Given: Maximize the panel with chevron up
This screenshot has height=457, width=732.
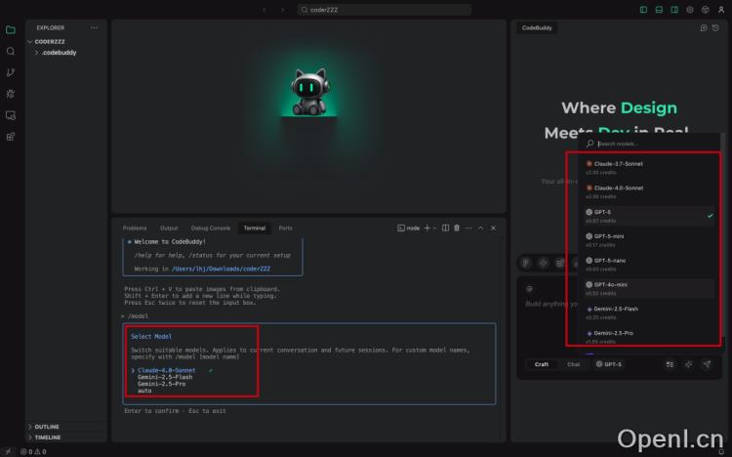Looking at the screenshot, I should coord(480,228).
